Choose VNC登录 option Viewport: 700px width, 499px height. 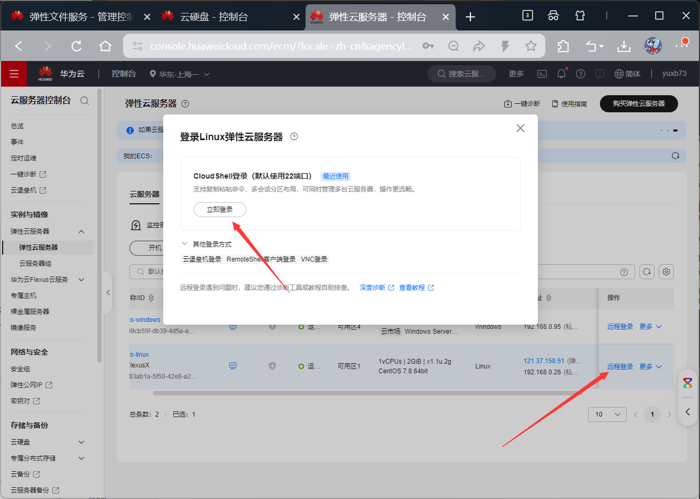314,259
